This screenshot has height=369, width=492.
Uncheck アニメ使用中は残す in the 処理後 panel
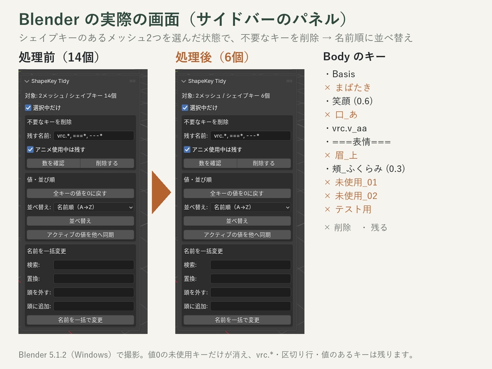click(x=187, y=150)
